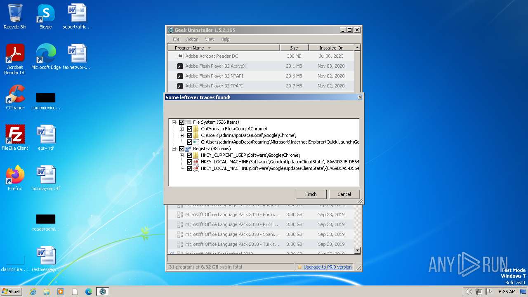Click the network icon in system tray

478,292
